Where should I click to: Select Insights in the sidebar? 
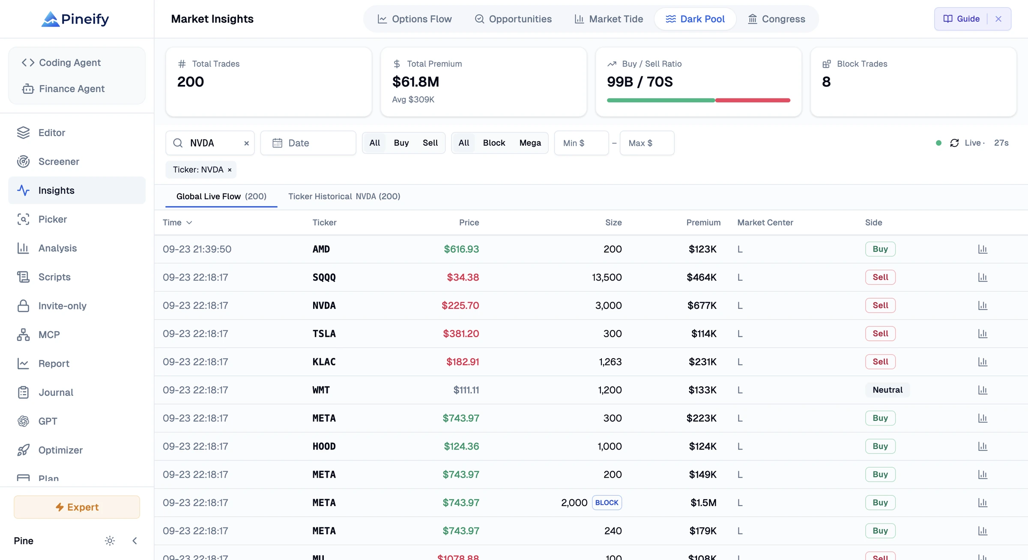point(77,190)
